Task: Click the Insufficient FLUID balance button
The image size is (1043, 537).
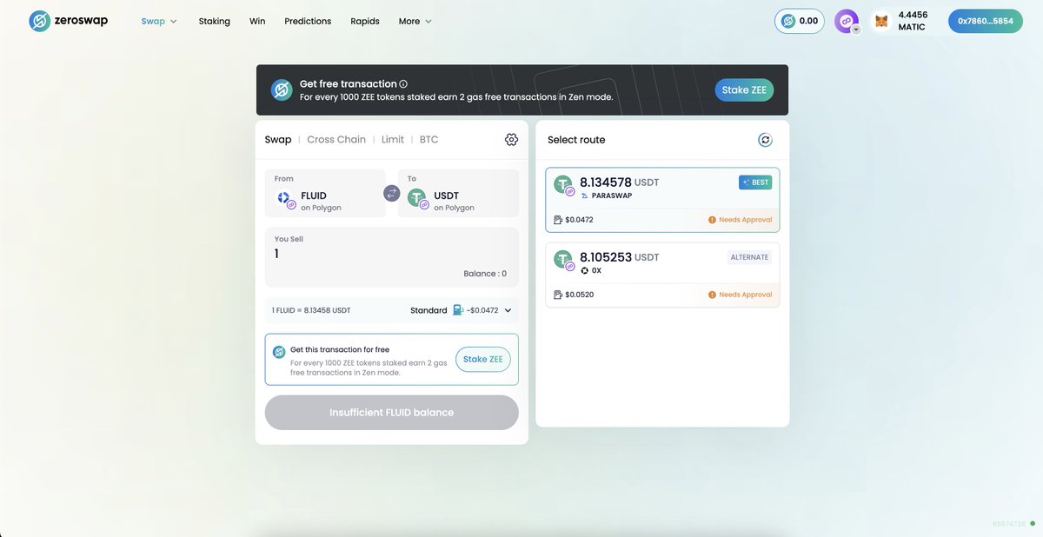Action: click(392, 412)
